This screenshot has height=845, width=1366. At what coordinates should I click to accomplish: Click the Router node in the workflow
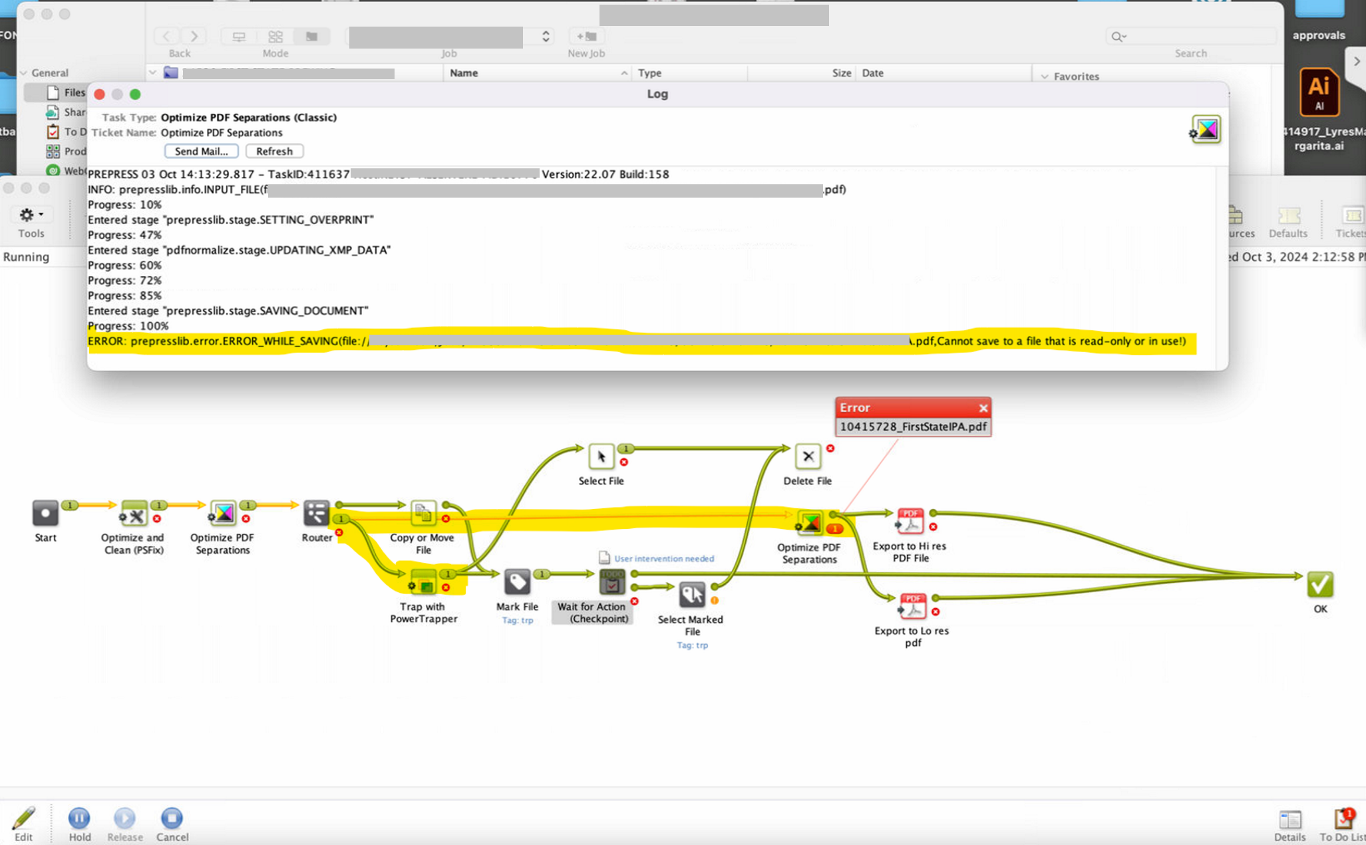pyautogui.click(x=316, y=514)
